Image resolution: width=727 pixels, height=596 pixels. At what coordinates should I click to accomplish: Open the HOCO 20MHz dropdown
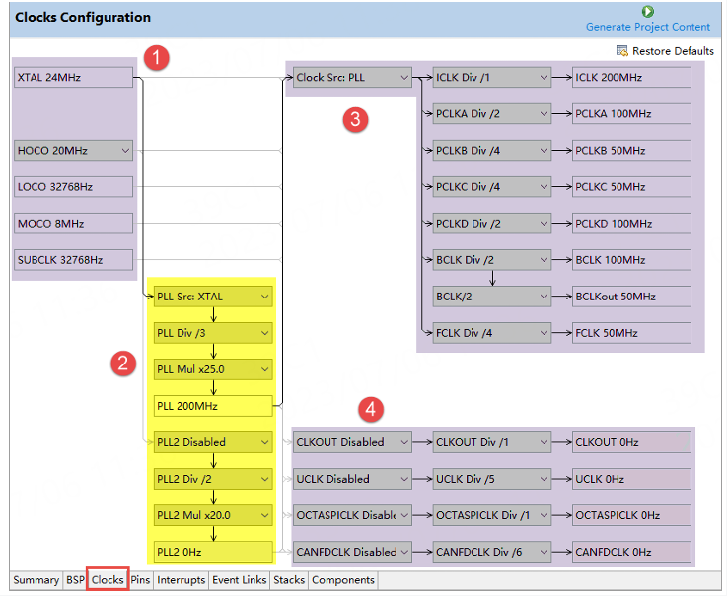(x=73, y=151)
